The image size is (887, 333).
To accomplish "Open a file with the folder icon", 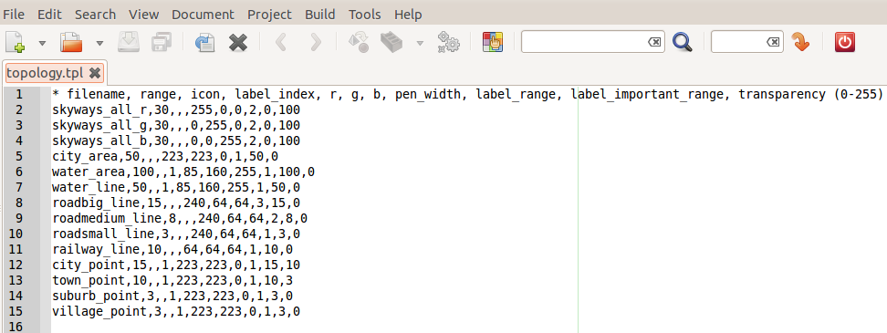I will [72, 42].
